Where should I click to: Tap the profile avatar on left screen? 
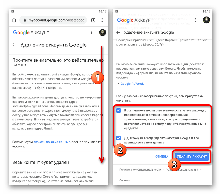tap(103, 33)
